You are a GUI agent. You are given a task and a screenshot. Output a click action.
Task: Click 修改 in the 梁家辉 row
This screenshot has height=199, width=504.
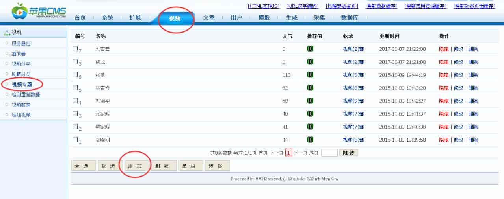click(x=458, y=127)
